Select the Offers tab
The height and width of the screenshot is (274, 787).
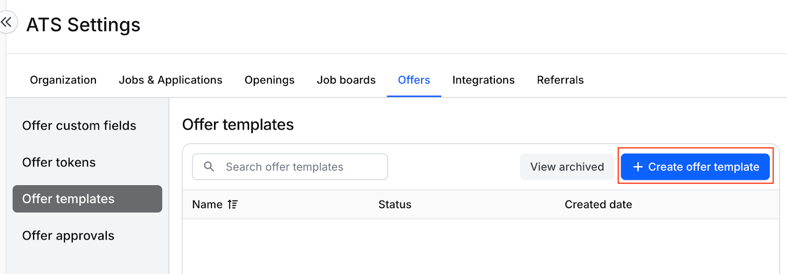[414, 80]
